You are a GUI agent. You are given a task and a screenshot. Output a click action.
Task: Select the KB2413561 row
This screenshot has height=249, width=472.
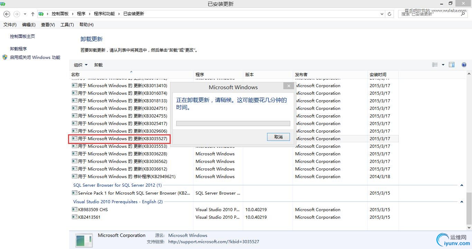[x=234, y=217]
